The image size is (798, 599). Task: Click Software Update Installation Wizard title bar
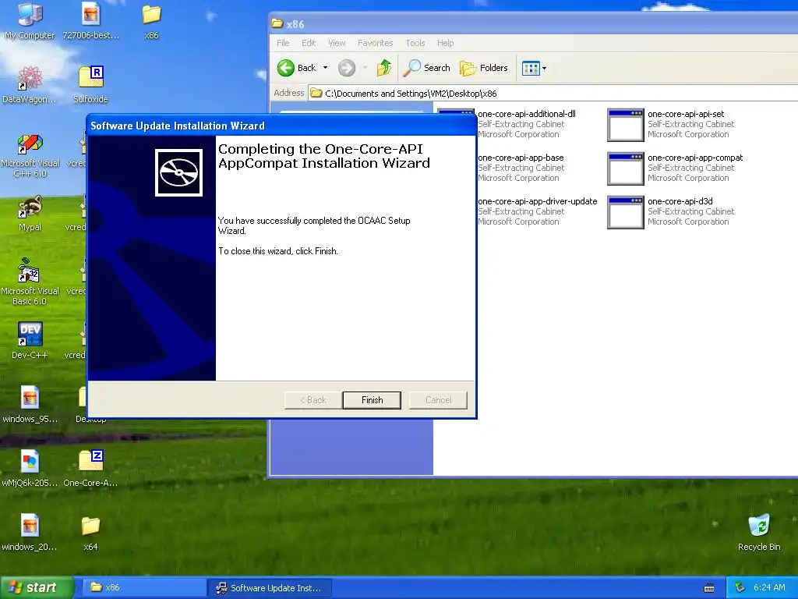tap(281, 126)
